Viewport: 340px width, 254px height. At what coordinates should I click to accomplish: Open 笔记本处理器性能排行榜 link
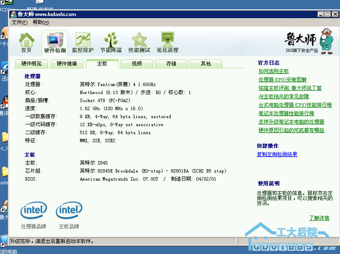click(x=286, y=113)
